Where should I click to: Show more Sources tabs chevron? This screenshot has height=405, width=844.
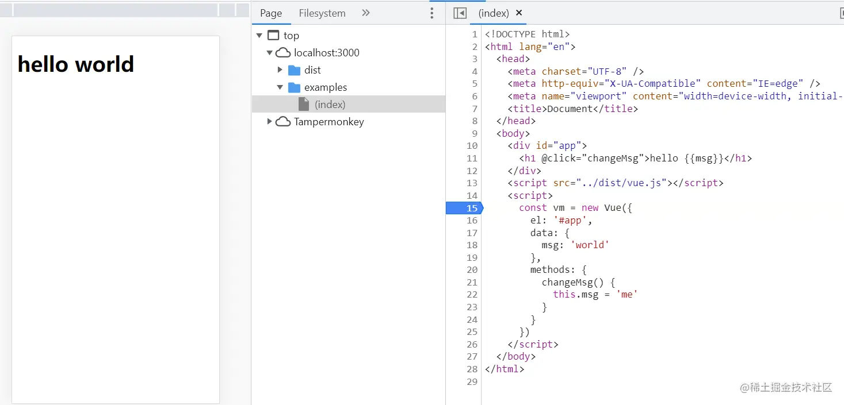[x=366, y=13]
